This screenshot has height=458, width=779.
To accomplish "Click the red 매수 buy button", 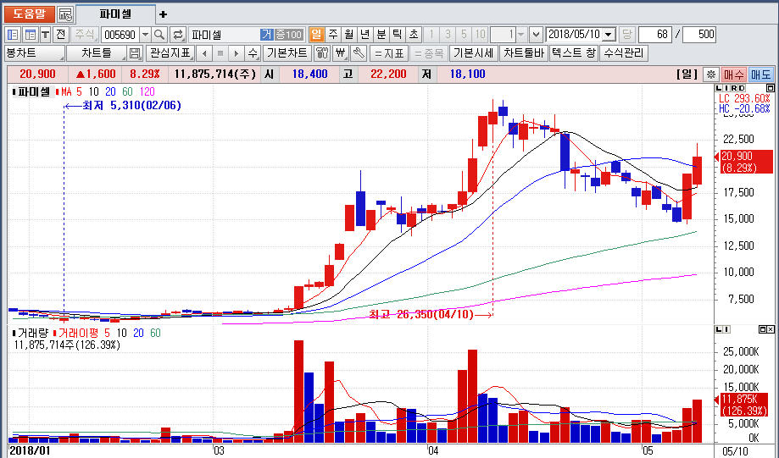I will (734, 74).
